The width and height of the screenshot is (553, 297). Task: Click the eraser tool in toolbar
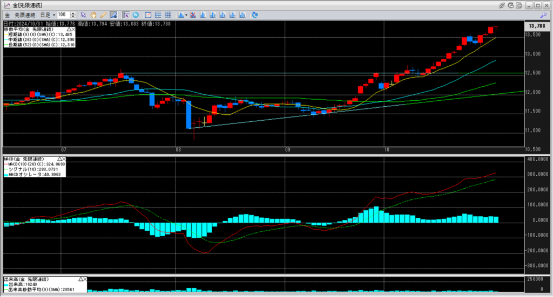[x=112, y=15]
